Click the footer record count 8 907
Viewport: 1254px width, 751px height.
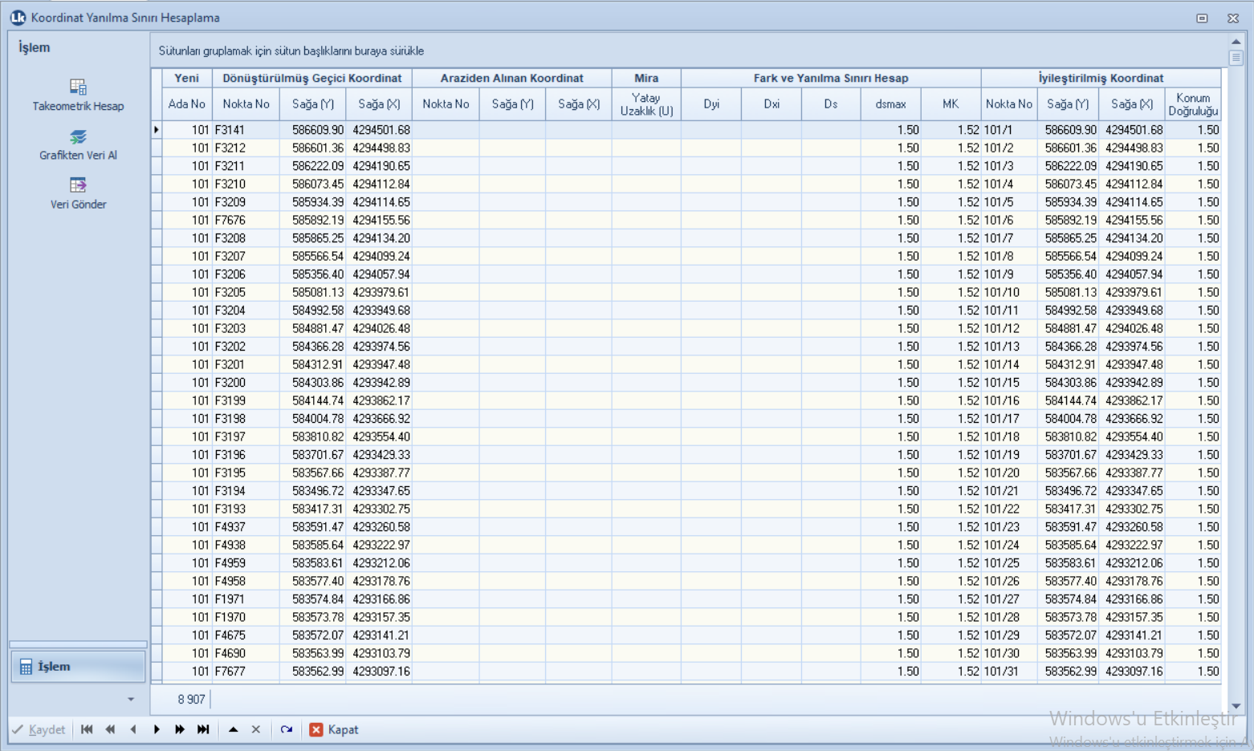pyautogui.click(x=190, y=700)
